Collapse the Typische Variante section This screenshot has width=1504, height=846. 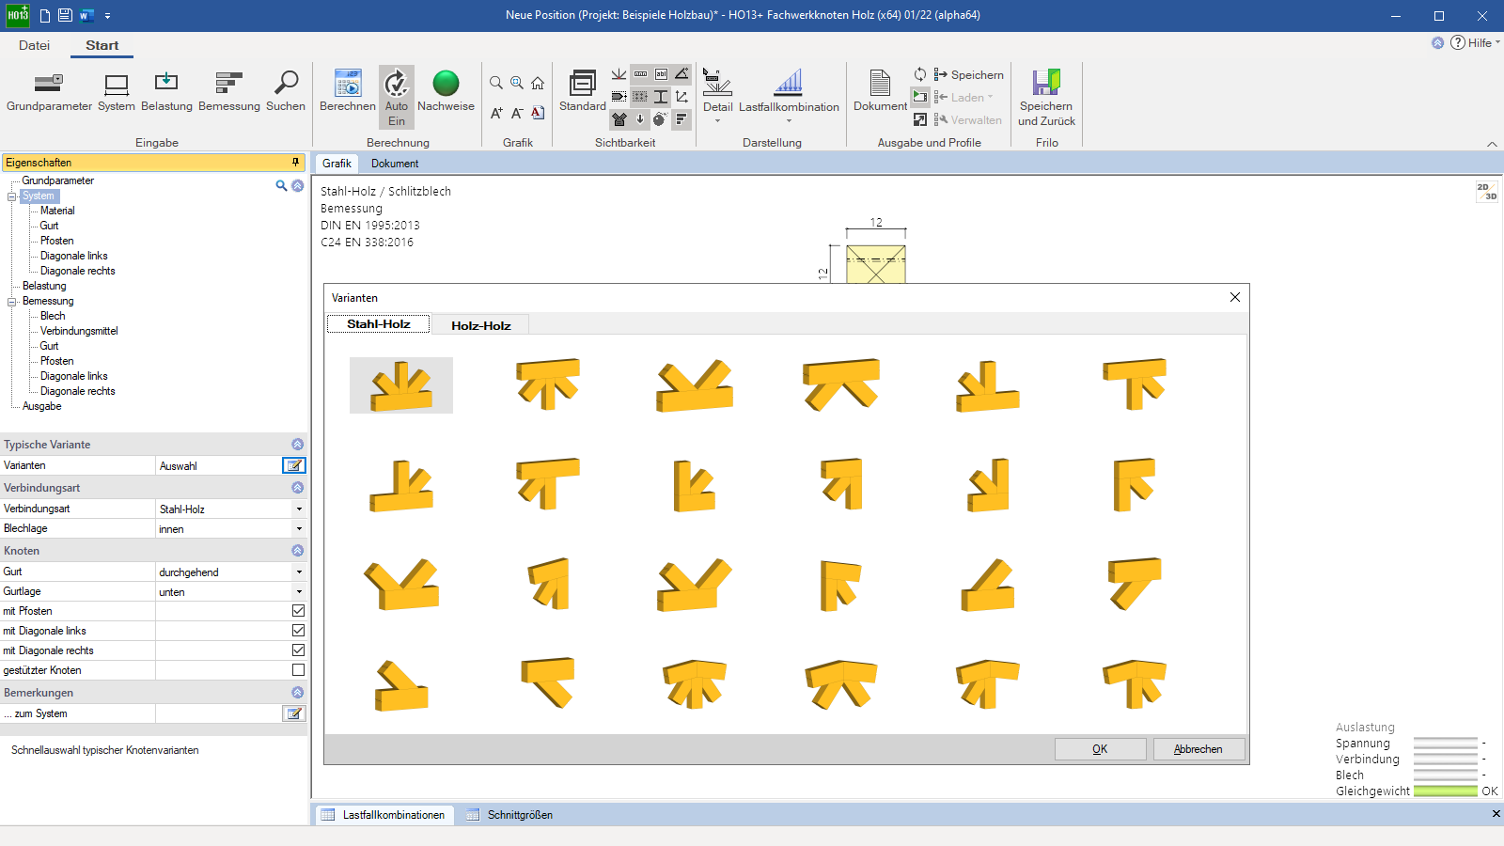tap(297, 444)
